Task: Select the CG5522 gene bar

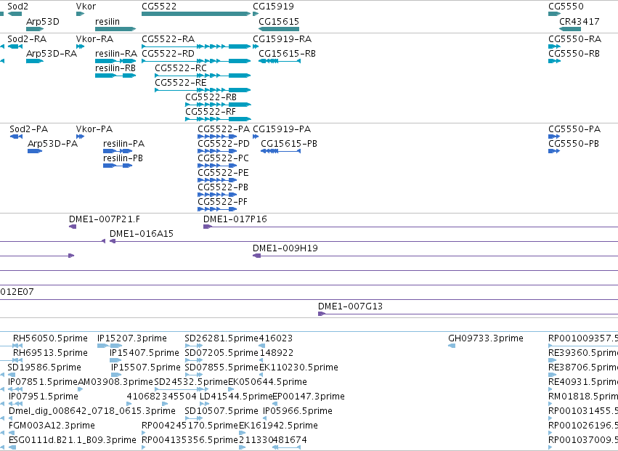Action: (196, 14)
